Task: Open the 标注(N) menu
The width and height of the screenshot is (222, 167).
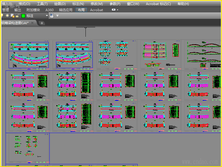Action: tap(78, 4)
